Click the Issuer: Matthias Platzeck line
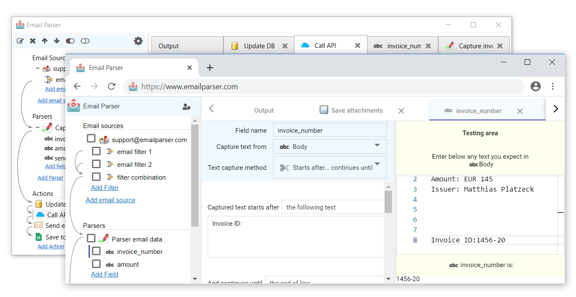 tap(482, 189)
